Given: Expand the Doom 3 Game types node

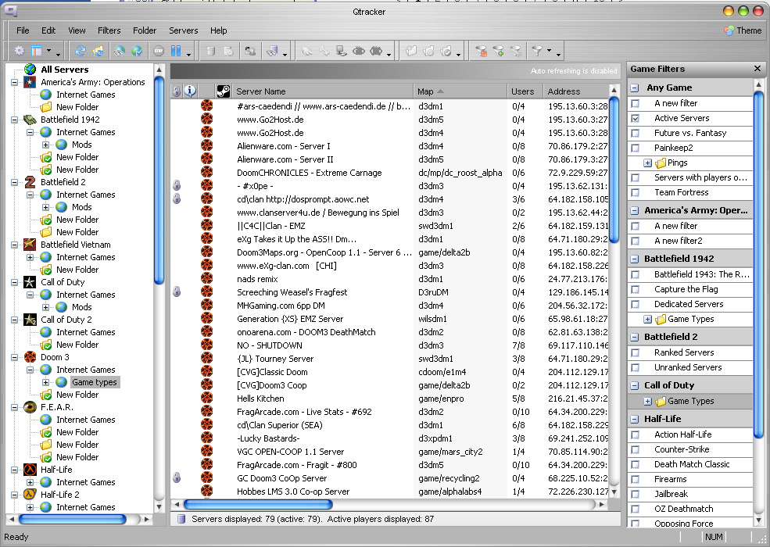Looking at the screenshot, I should point(45,382).
